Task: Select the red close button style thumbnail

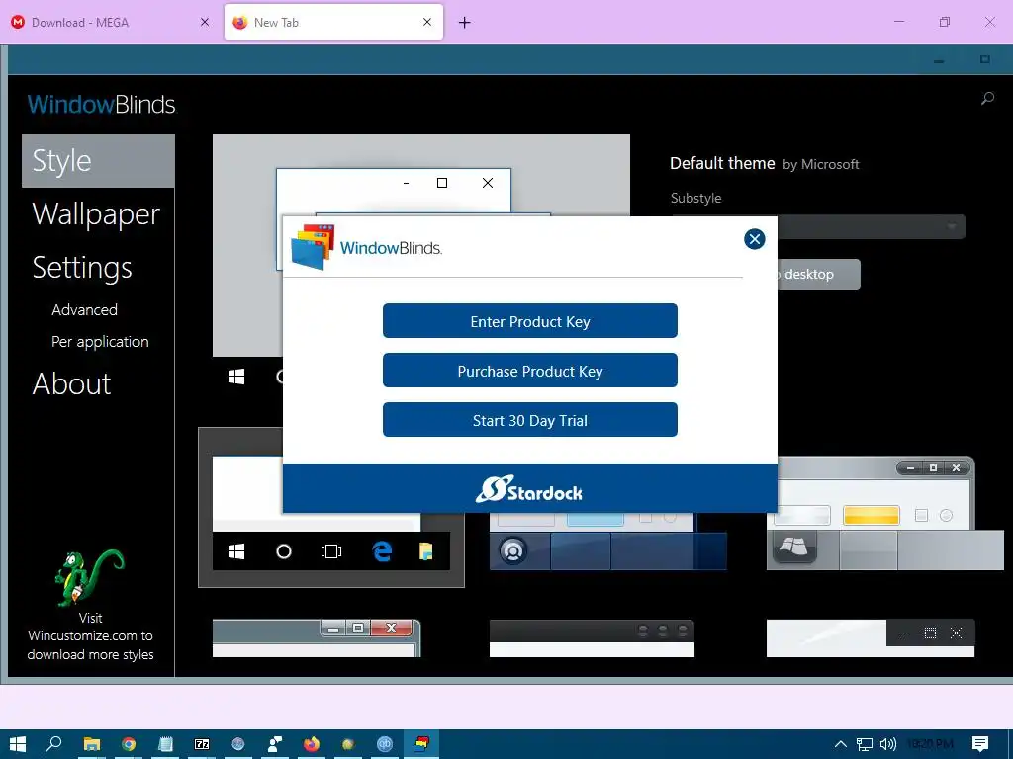Action: pos(317,638)
